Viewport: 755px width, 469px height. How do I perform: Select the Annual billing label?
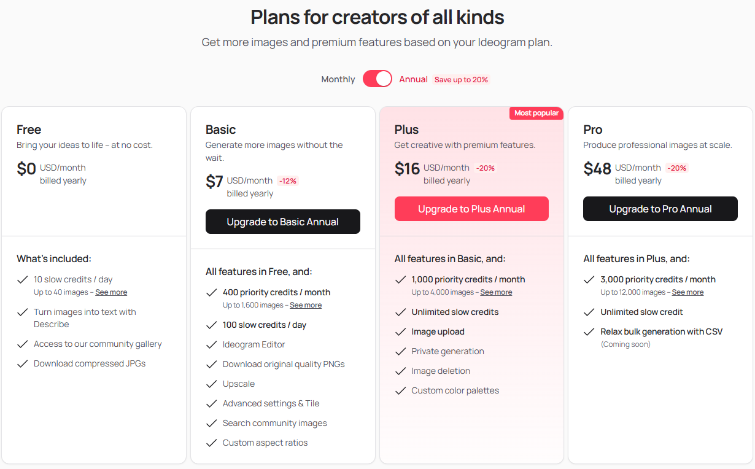414,79
